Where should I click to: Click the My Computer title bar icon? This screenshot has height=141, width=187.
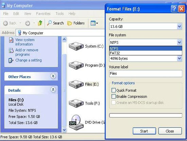4,5
